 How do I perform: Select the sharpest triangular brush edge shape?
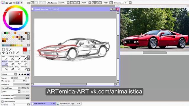(x=19, y=74)
